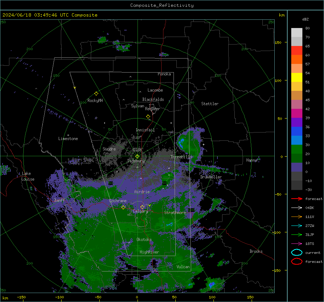
Task: Click the white 04DK arrow in legend
Action: (x=297, y=208)
